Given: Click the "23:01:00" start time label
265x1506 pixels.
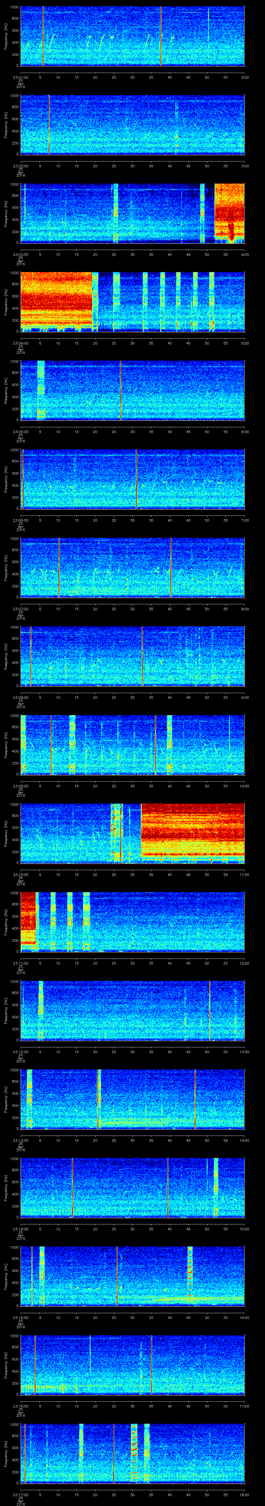Looking at the screenshot, I should (x=20, y=77).
